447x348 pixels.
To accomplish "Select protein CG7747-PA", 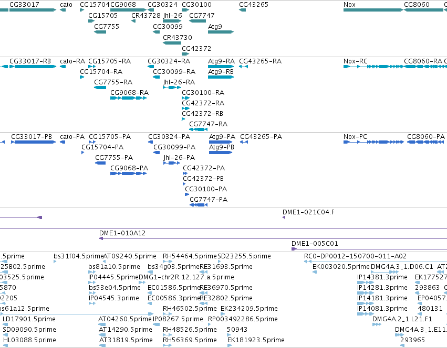I will coord(199,205).
